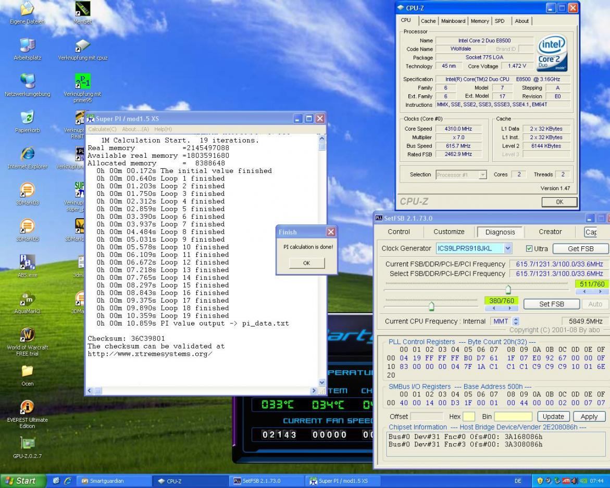Image resolution: width=610 pixels, height=488 pixels.
Task: Launch the EVEREST Ultimate Edition icon
Action: coord(27,407)
